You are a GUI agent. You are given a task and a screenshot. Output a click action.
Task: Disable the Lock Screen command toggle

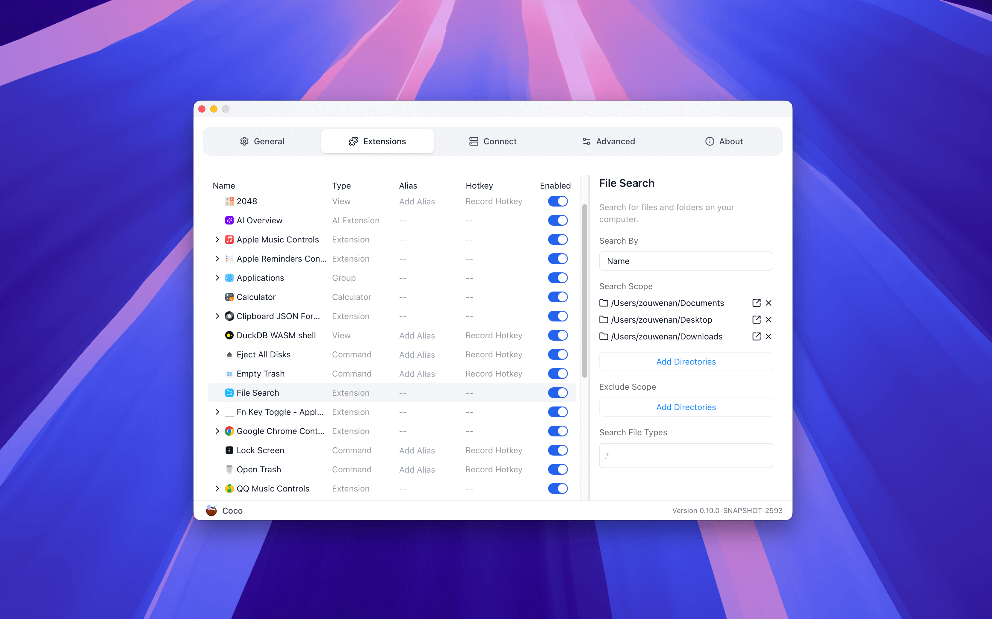(557, 450)
